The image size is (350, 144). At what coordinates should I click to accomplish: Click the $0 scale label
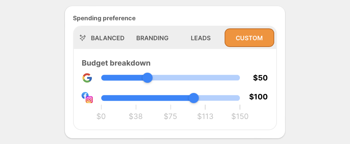point(101,116)
